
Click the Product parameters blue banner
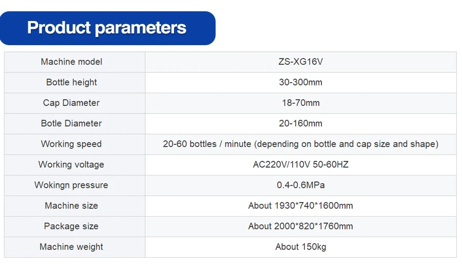point(108,28)
